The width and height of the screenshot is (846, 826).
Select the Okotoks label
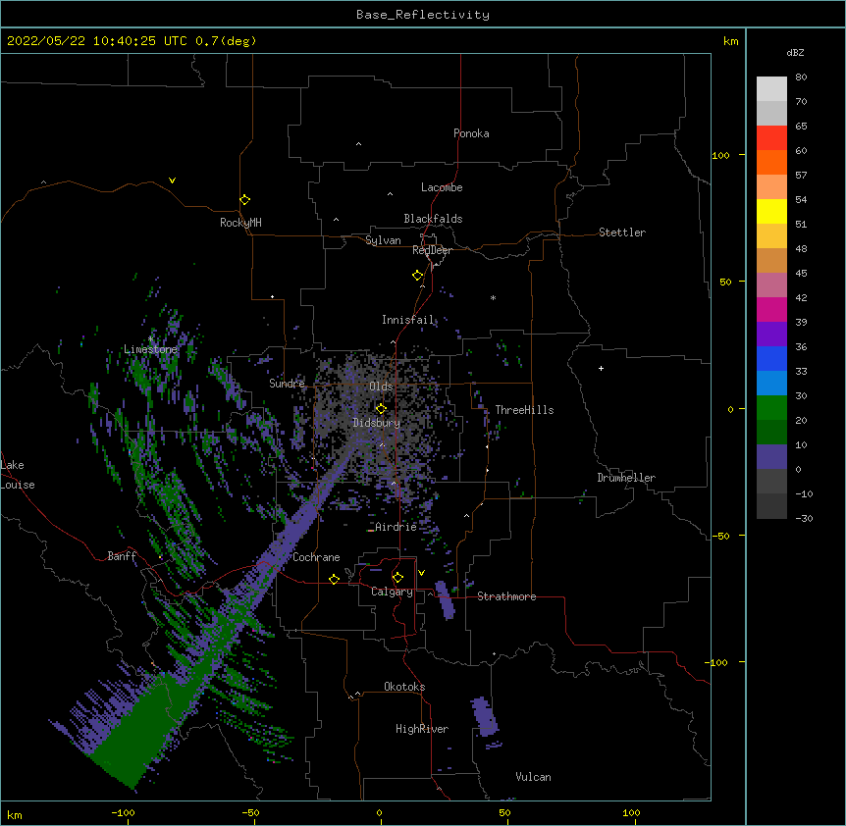tap(404, 687)
